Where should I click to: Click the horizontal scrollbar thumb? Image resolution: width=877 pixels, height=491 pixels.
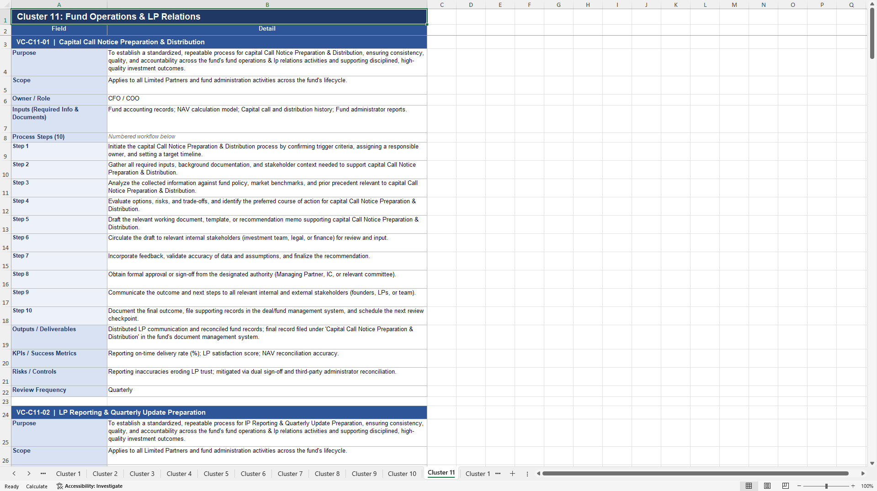click(x=695, y=474)
